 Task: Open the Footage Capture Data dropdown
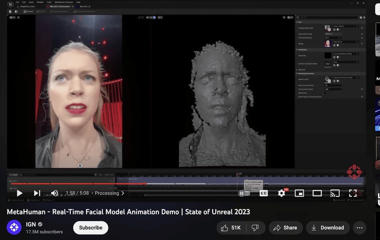click(346, 26)
